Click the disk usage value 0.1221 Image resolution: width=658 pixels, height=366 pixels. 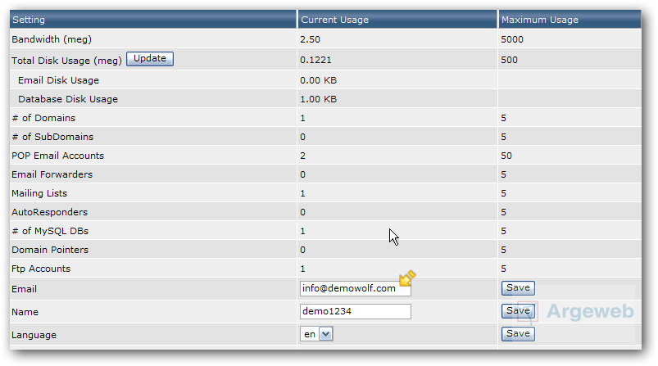click(315, 60)
